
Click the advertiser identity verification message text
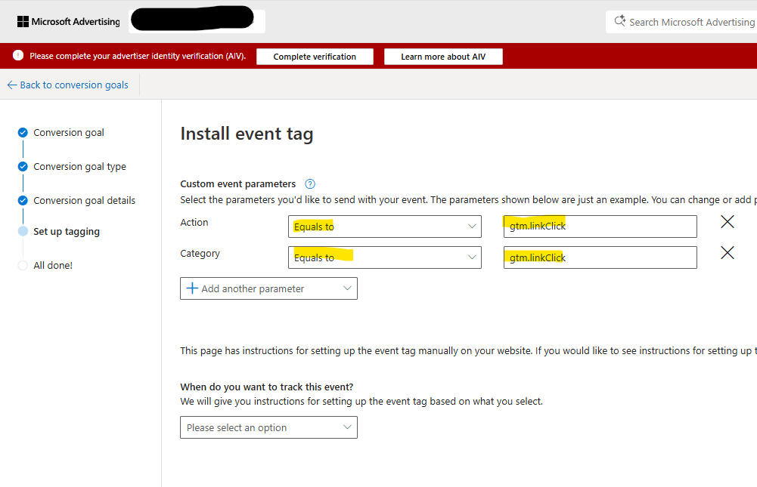(138, 56)
